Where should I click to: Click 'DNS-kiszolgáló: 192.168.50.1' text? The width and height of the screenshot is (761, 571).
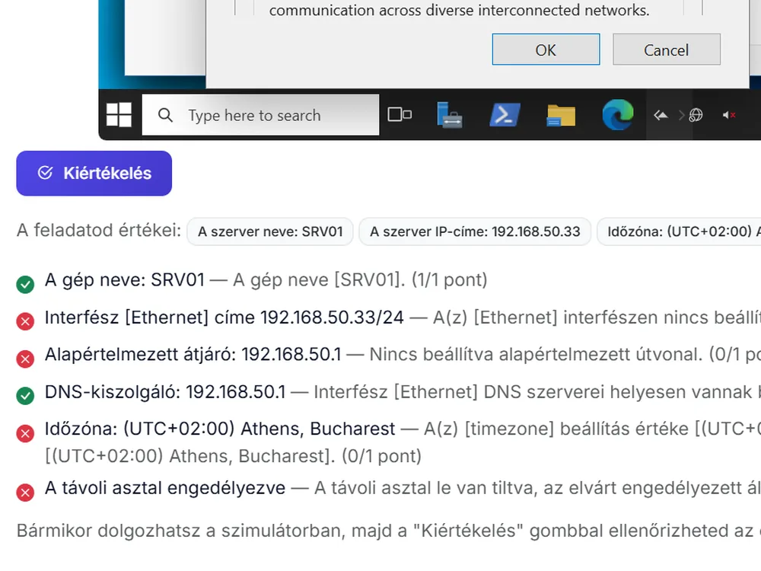pyautogui.click(x=165, y=392)
